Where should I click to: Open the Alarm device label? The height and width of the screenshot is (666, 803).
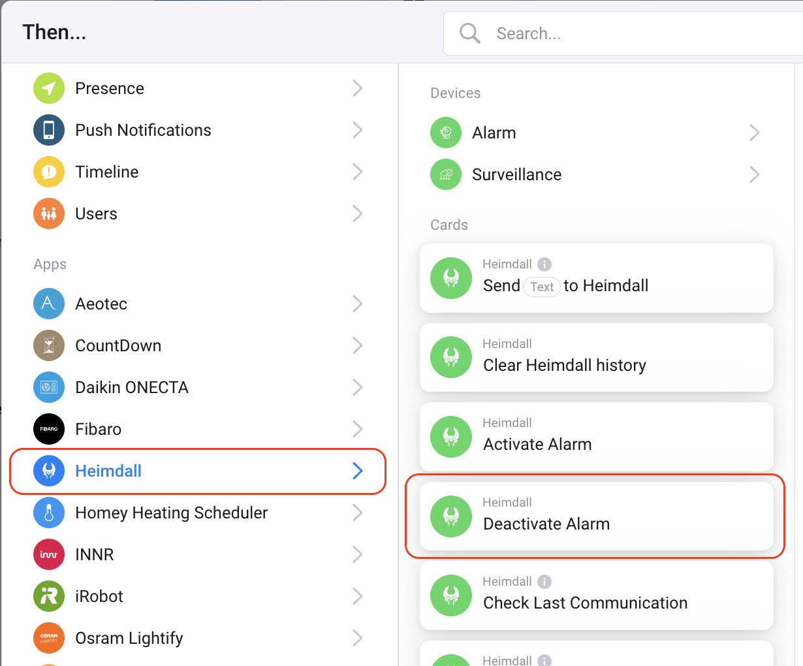494,133
